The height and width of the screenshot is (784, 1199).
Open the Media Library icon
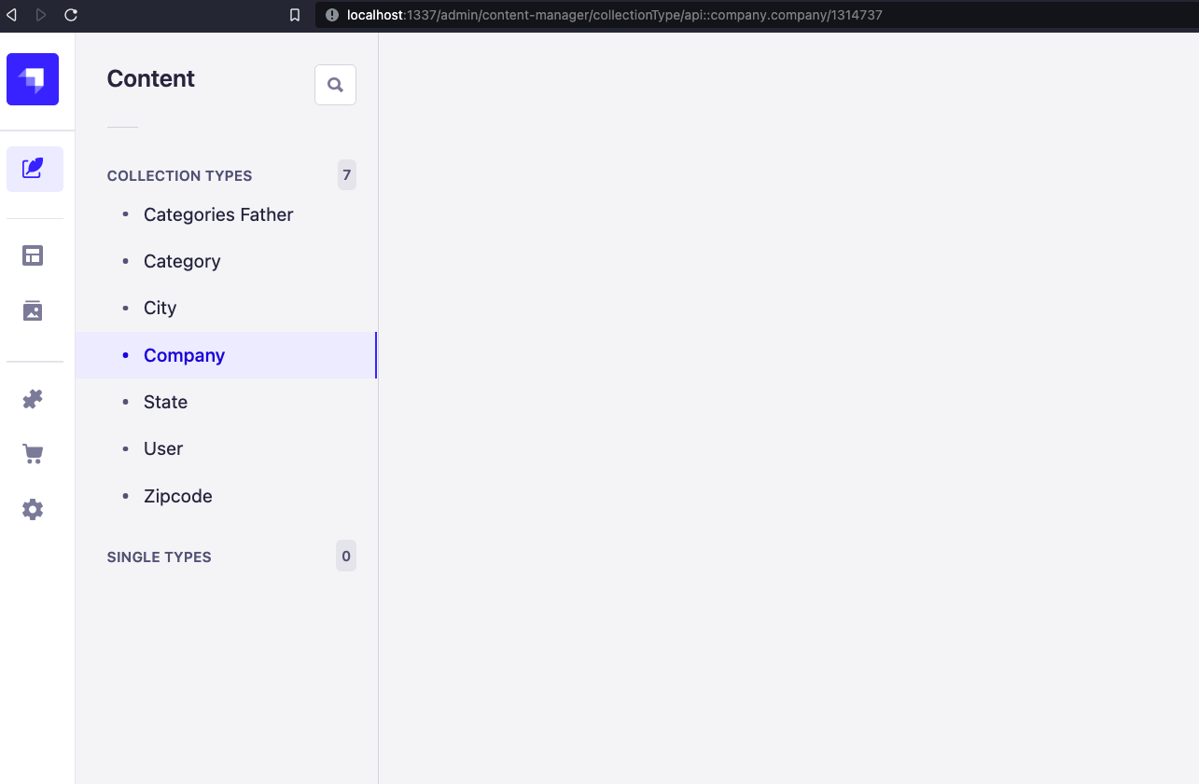pos(33,310)
